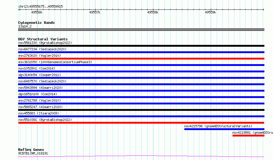Screen dimensions: 273x160
Task: Click esv3632050 (1000GenomesConsortiumPhase3) label
Action: click(x=55, y=62)
